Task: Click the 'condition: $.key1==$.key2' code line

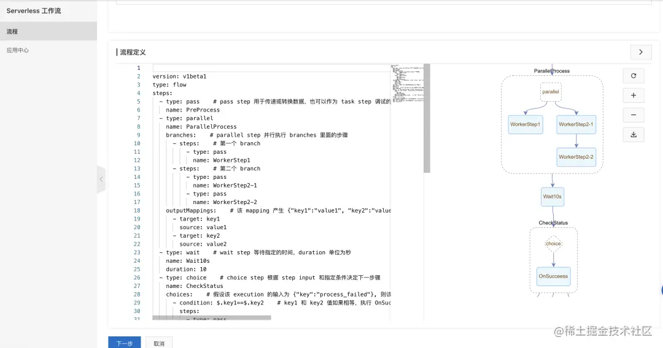Action: pos(222,303)
